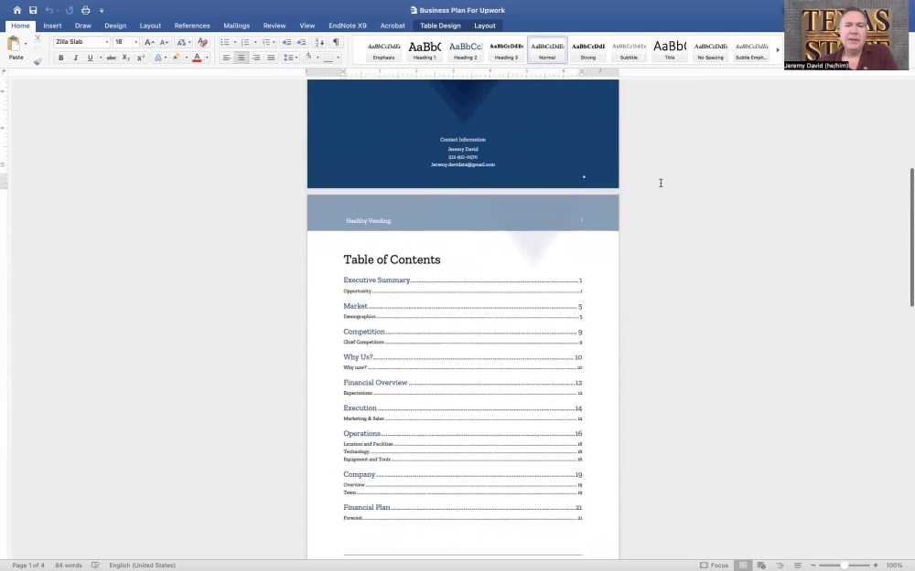Open the font size 18 dropdown
The width and height of the screenshot is (915, 571).
pyautogui.click(x=136, y=42)
